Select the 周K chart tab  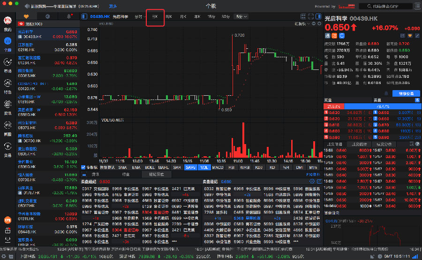coord(169,17)
